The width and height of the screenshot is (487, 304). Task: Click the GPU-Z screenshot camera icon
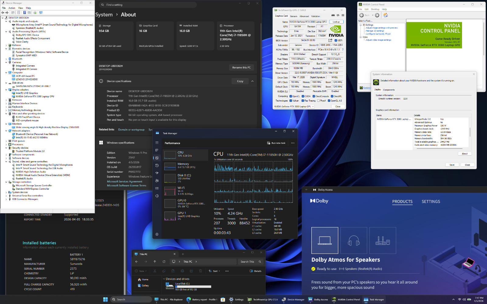click(333, 15)
